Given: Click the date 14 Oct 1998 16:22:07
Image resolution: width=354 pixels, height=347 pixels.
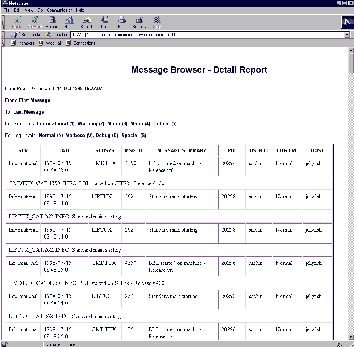Looking at the screenshot, I should (x=80, y=88).
